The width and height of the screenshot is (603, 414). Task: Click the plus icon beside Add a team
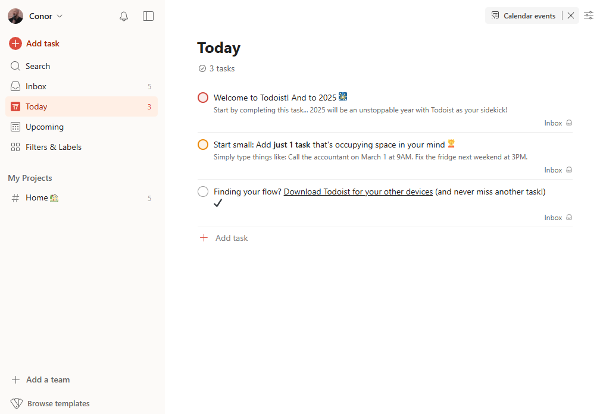[x=15, y=379]
